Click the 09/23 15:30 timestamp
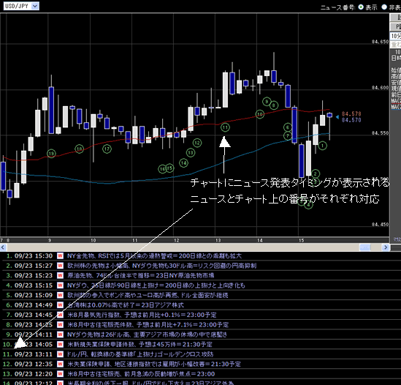 (x=34, y=255)
